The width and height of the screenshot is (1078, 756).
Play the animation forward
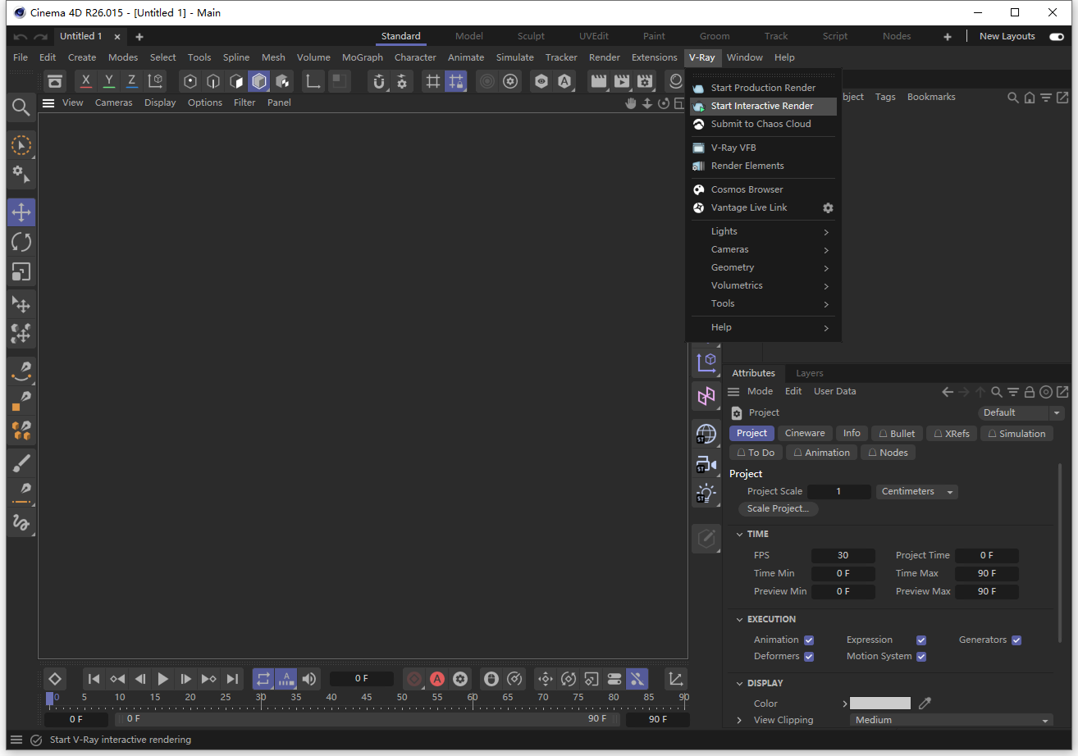tap(162, 679)
